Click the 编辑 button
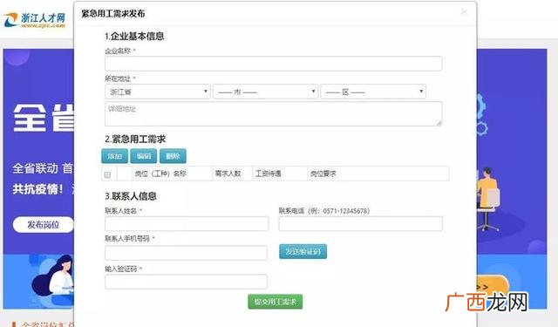Image resolution: width=558 pixels, height=327 pixels. pyautogui.click(x=144, y=156)
